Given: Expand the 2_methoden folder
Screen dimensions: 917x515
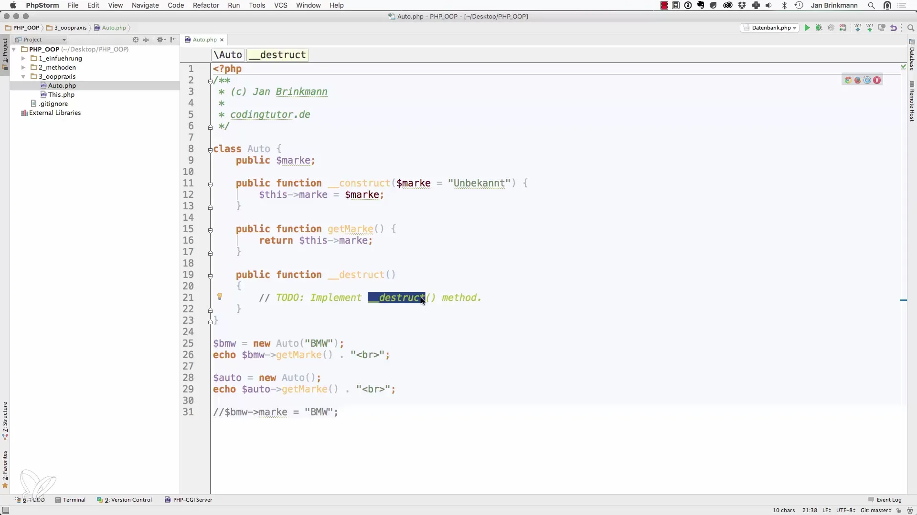Looking at the screenshot, I should point(23,68).
